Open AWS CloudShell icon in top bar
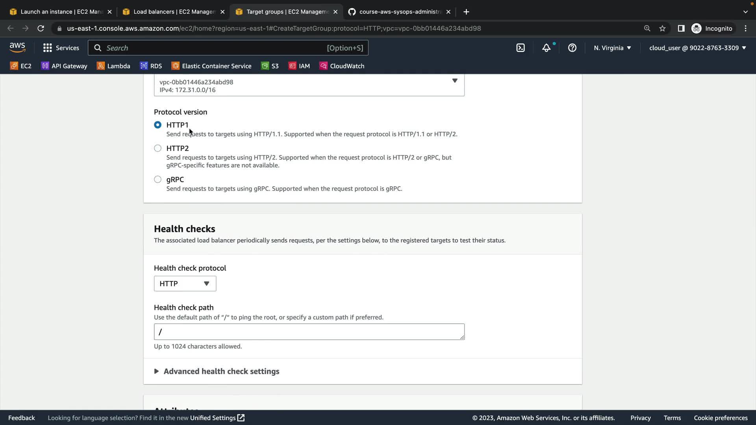 521,48
